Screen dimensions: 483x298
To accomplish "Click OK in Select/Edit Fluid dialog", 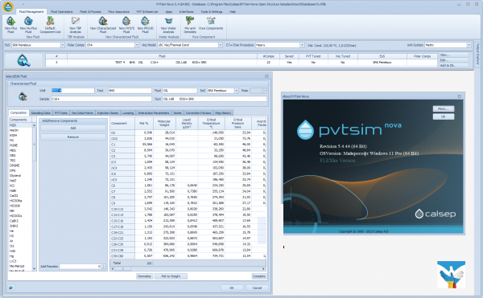I will [x=232, y=288].
